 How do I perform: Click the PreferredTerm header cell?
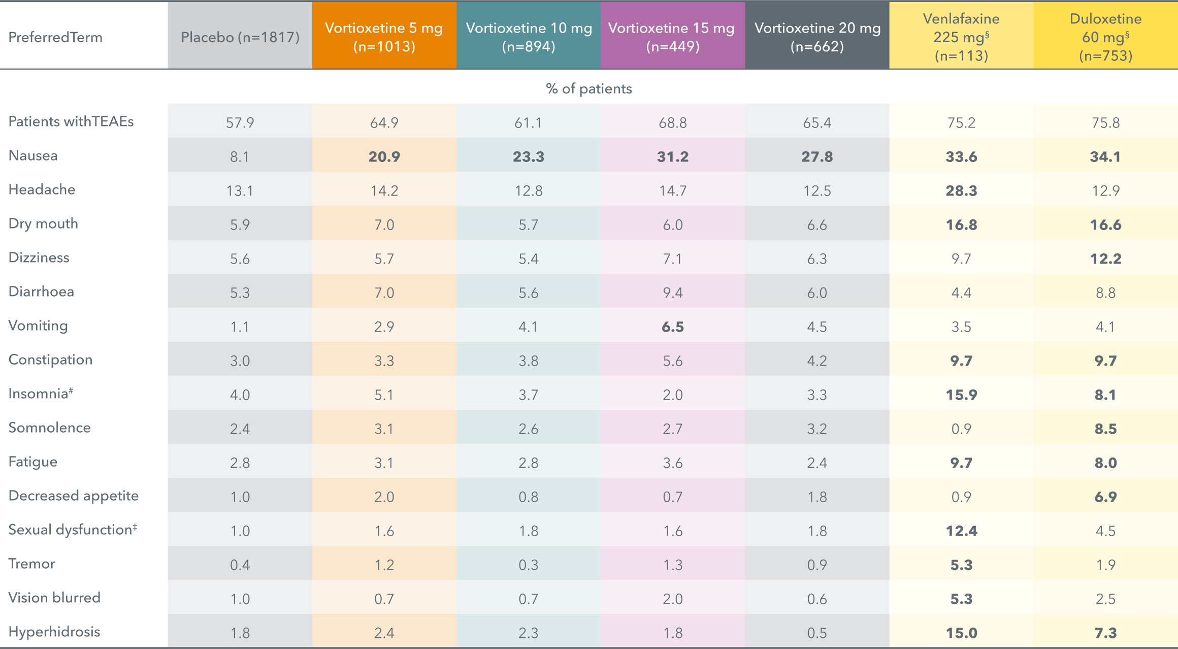pyautogui.click(x=55, y=37)
